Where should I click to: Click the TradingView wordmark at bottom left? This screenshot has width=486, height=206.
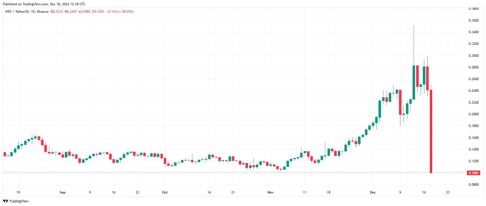coord(19,201)
